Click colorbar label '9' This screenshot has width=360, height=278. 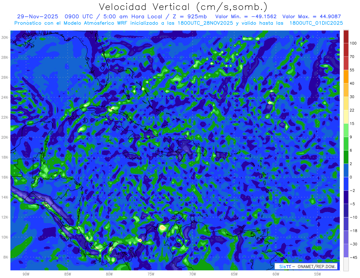tap(351, 137)
